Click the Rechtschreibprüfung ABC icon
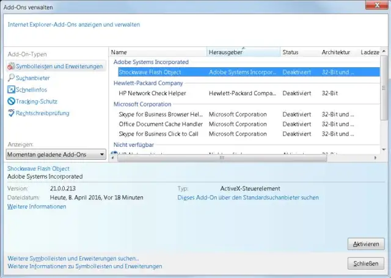391x278 pixels. coord(11,113)
